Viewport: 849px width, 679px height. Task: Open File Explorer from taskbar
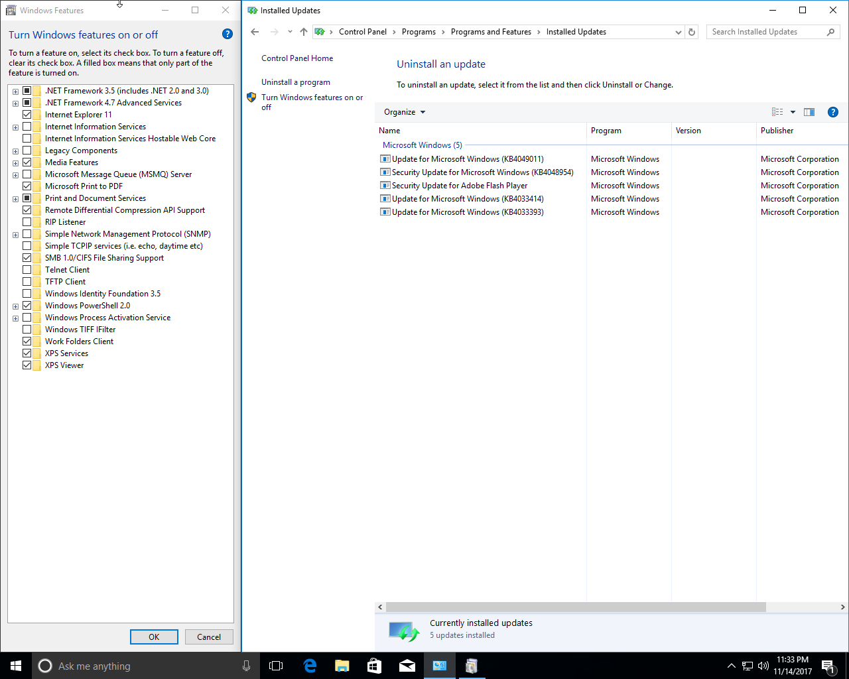click(342, 666)
